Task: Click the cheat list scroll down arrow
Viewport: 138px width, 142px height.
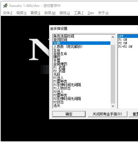Action: (113, 106)
